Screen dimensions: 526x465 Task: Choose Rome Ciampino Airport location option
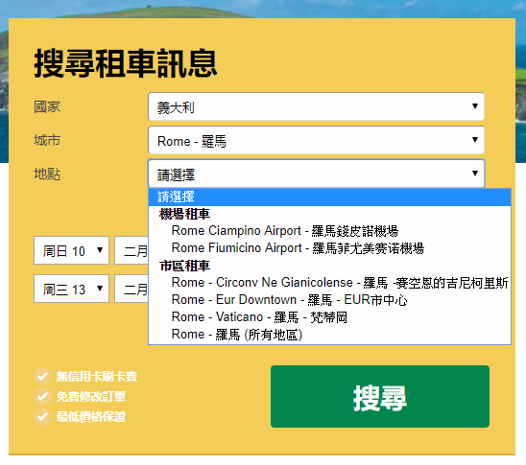click(x=329, y=231)
